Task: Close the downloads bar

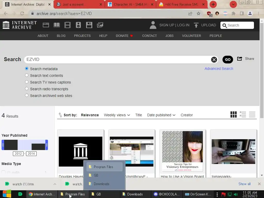Action: pos(259,184)
